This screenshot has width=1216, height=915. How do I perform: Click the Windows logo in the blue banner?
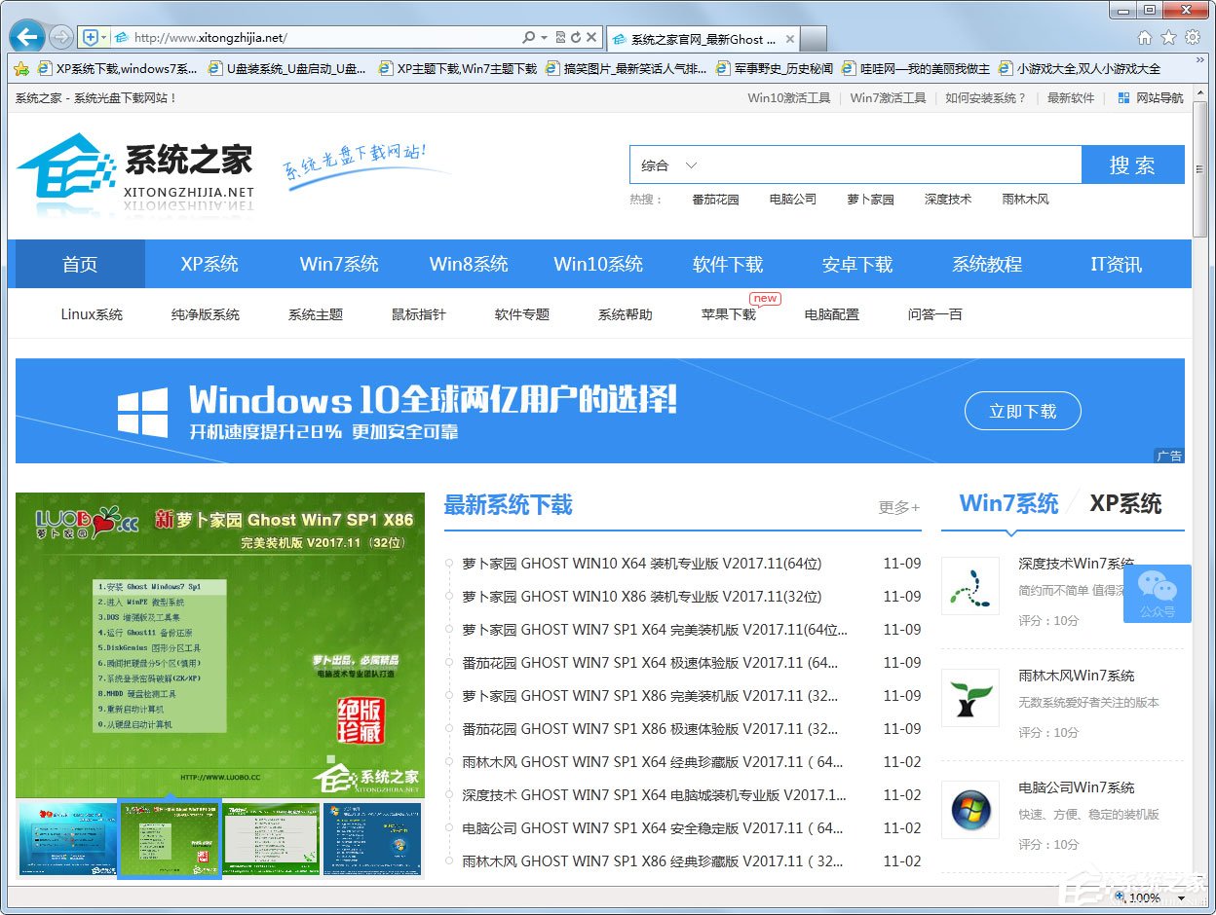point(142,410)
